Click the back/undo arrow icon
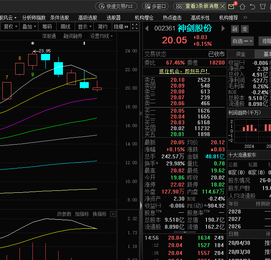This screenshot has width=271, height=260. click(x=252, y=7)
